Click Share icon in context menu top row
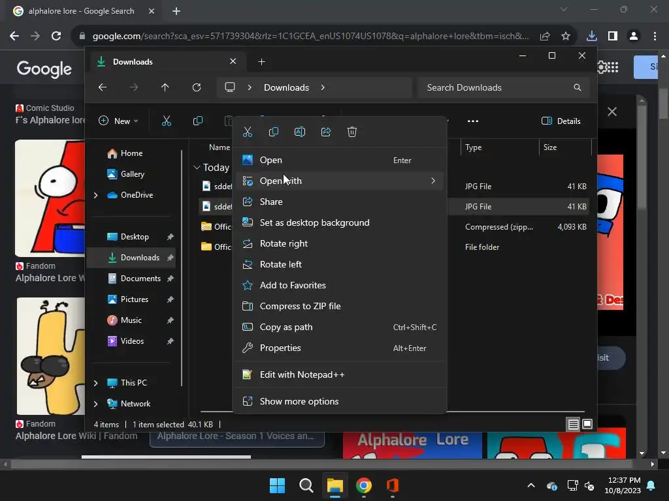The image size is (669, 501). pos(326,132)
